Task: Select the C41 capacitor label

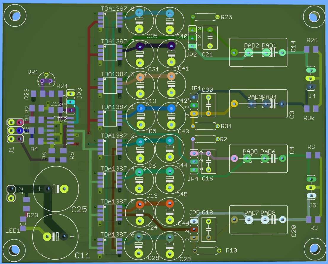Action: click(183, 69)
